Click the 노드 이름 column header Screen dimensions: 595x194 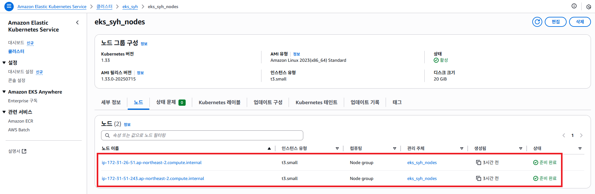pyautogui.click(x=110, y=148)
